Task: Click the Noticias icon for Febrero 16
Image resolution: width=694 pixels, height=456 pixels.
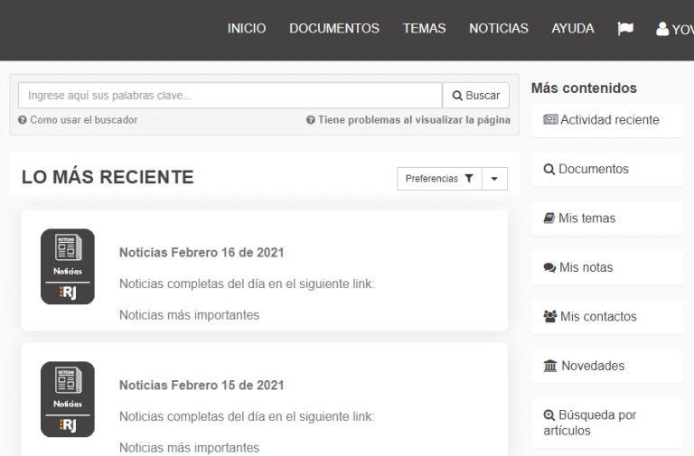Action: pos(68,266)
